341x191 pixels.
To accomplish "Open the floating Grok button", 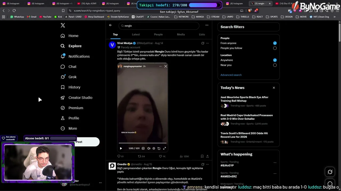I will [330, 172].
